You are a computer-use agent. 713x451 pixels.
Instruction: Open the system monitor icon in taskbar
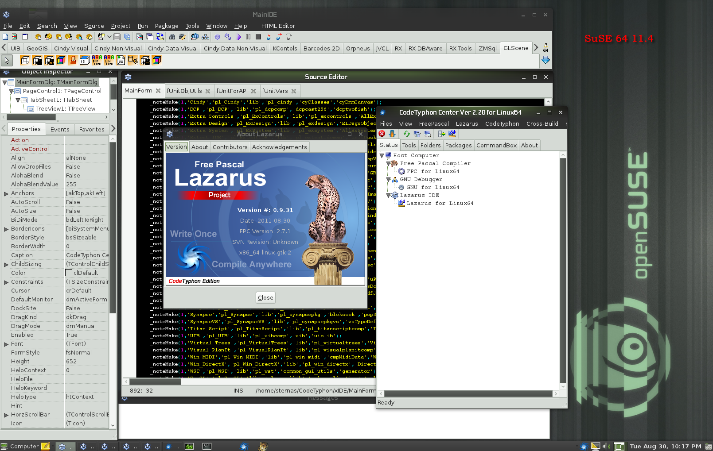tap(189, 446)
